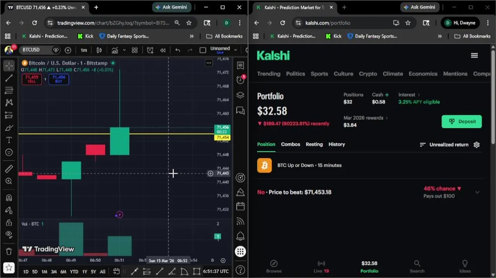
Task: Activate the zoom in tool
Action: (x=9, y=181)
